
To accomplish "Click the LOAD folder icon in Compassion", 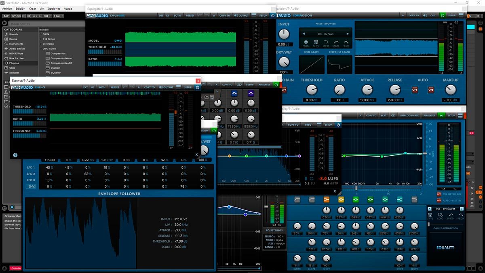I will pos(326,42).
